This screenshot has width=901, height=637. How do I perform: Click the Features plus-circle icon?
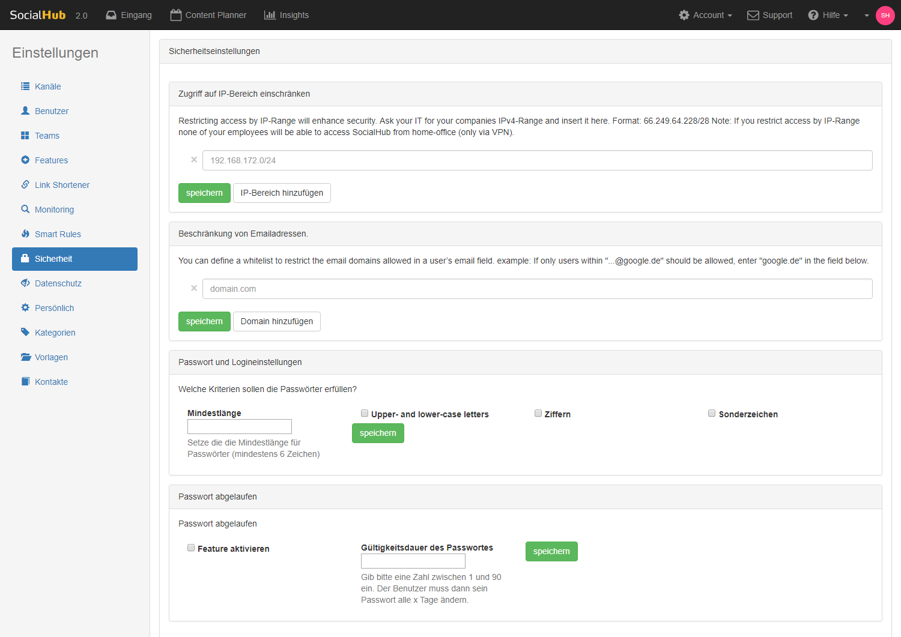pyautogui.click(x=25, y=160)
